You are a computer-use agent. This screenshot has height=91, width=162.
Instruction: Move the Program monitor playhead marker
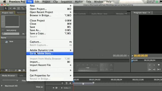pyautogui.click(x=132, y=61)
